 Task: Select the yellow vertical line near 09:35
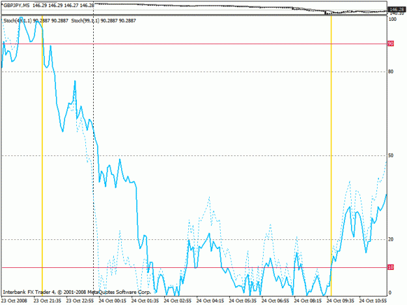point(331,155)
